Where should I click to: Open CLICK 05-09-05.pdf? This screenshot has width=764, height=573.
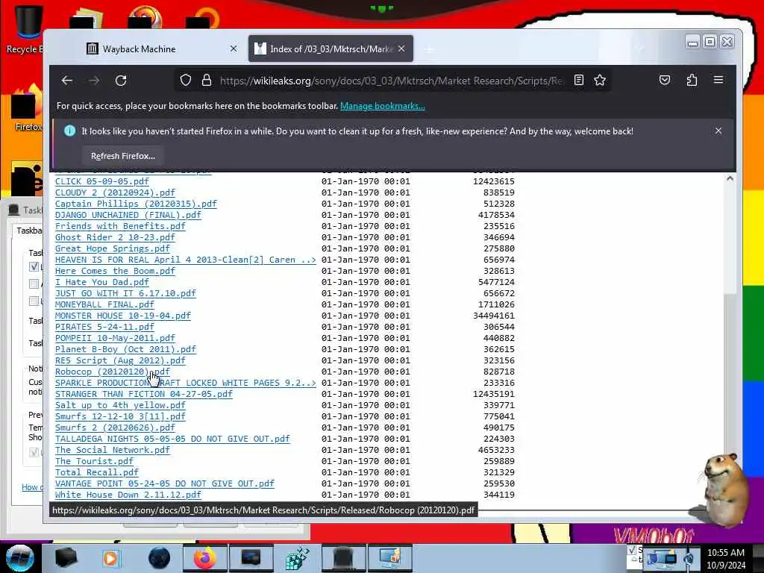(x=101, y=181)
